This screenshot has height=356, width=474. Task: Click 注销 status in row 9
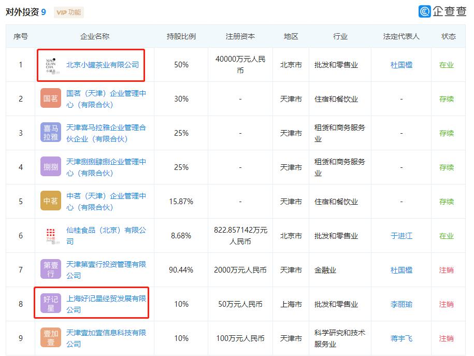coord(446,338)
